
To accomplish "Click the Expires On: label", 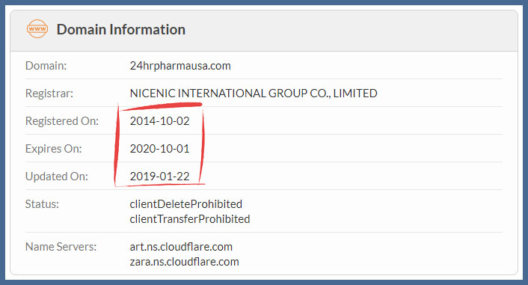I will (x=54, y=149).
